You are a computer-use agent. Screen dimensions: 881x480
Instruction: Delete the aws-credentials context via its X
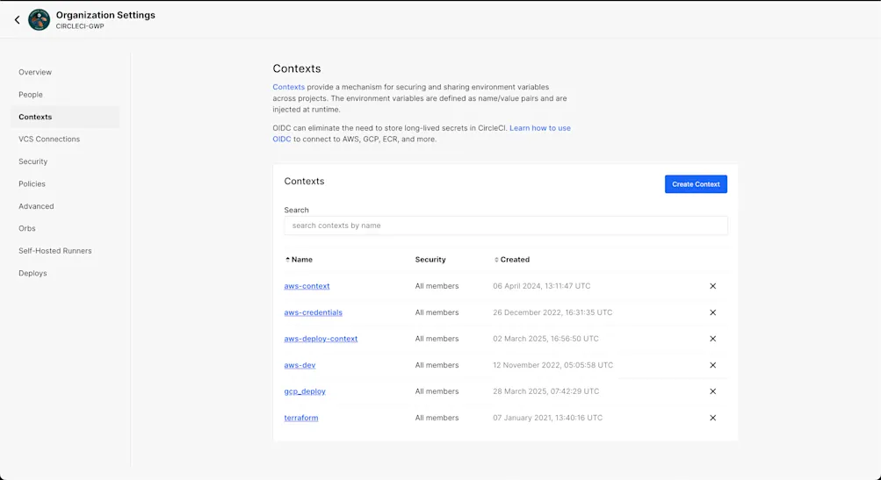click(712, 312)
